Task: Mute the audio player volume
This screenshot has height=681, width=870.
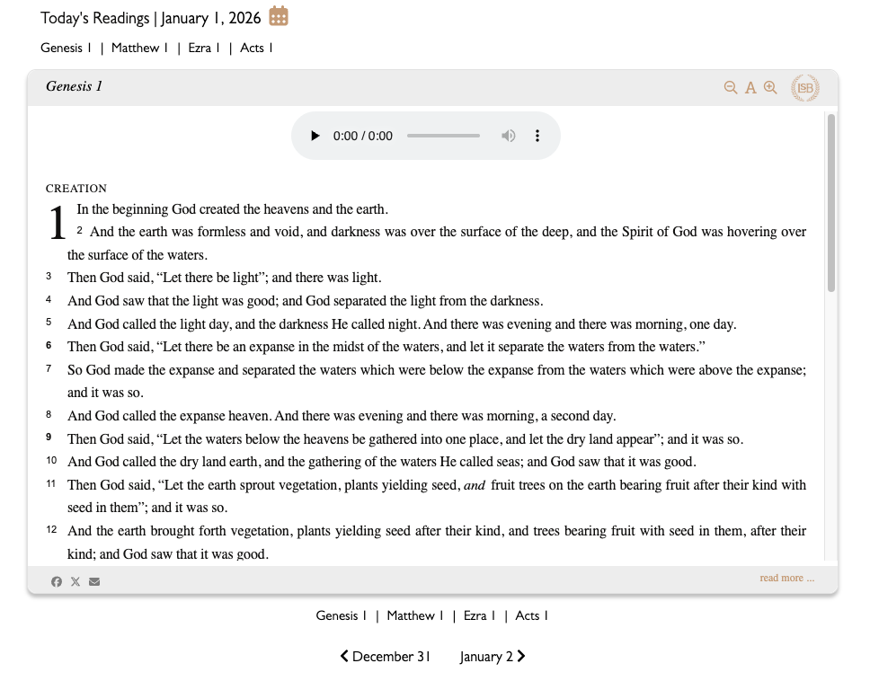Action: click(508, 135)
